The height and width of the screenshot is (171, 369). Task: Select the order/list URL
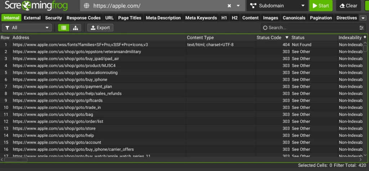(x=58, y=121)
